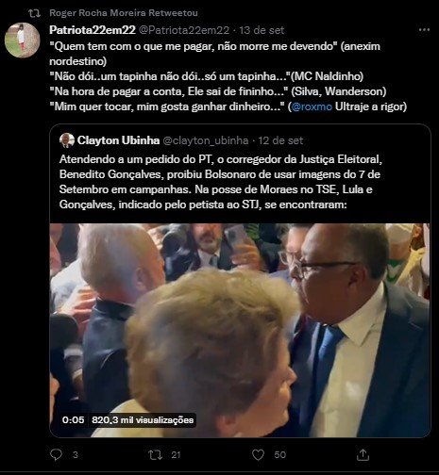Open the share upload icon
The image size is (439, 475).
tap(363, 454)
